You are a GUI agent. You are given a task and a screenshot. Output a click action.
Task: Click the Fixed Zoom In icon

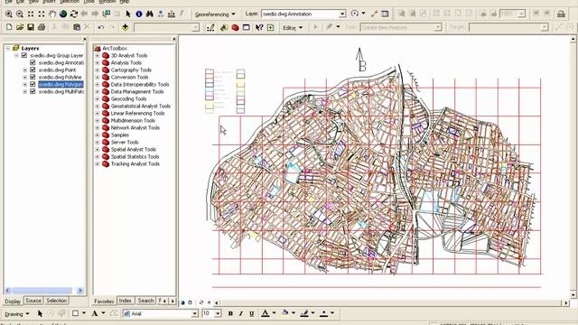point(31,14)
